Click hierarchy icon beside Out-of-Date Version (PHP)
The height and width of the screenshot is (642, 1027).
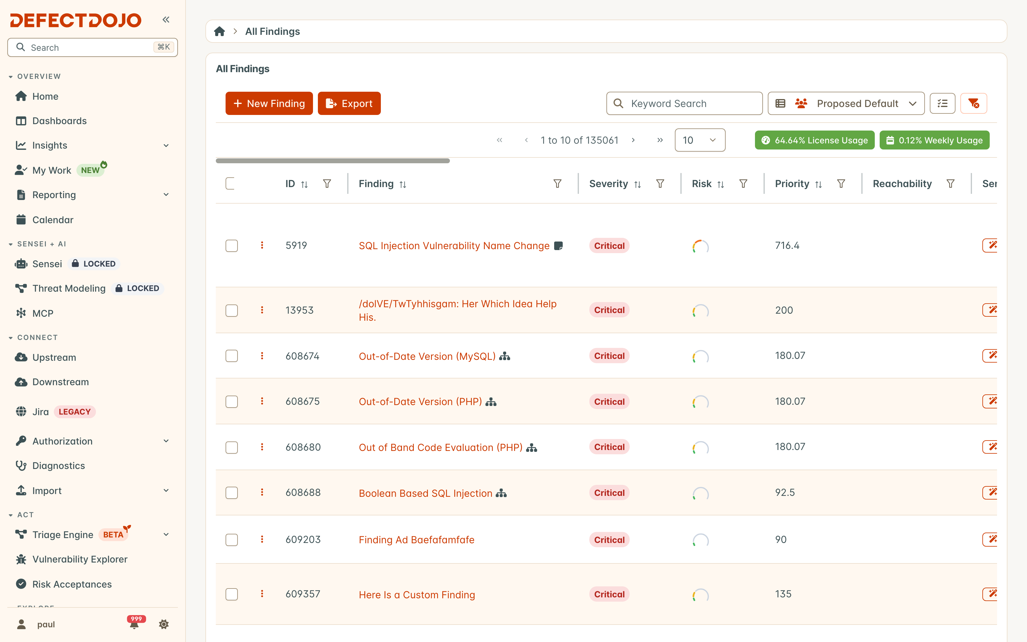click(x=491, y=402)
